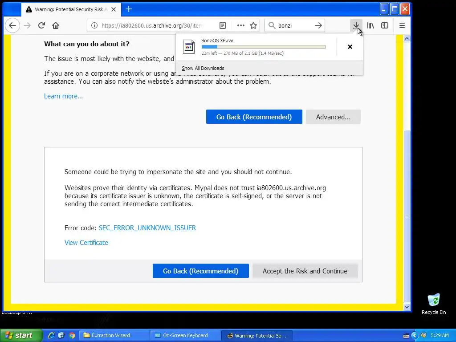This screenshot has height=342, width=456.
Task: Select the Recycle Bin desktop icon
Action: (434, 304)
